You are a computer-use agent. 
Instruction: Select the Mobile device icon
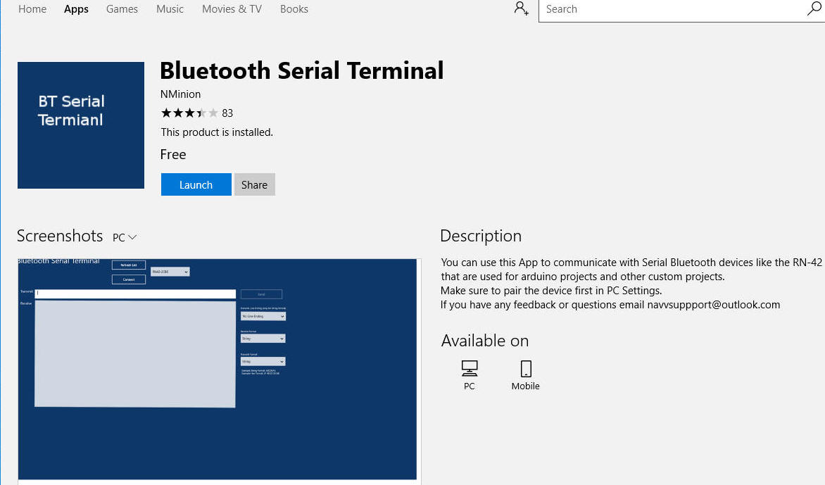(x=526, y=369)
